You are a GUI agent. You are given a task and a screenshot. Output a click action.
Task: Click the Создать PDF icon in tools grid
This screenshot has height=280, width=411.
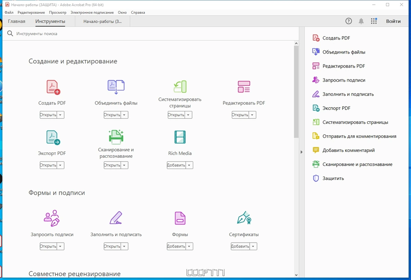[x=53, y=87]
